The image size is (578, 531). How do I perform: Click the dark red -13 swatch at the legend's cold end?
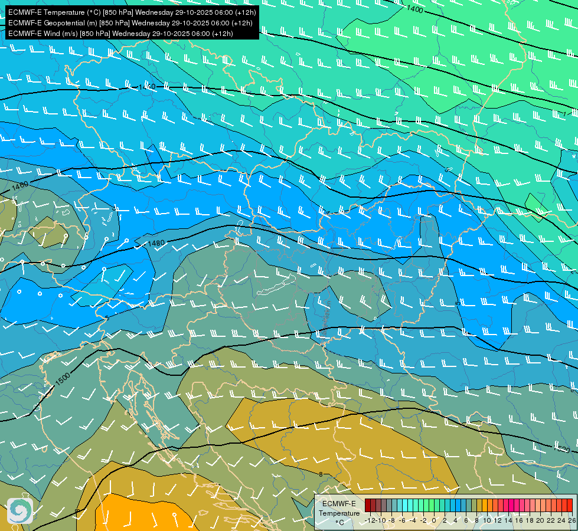click(x=368, y=505)
